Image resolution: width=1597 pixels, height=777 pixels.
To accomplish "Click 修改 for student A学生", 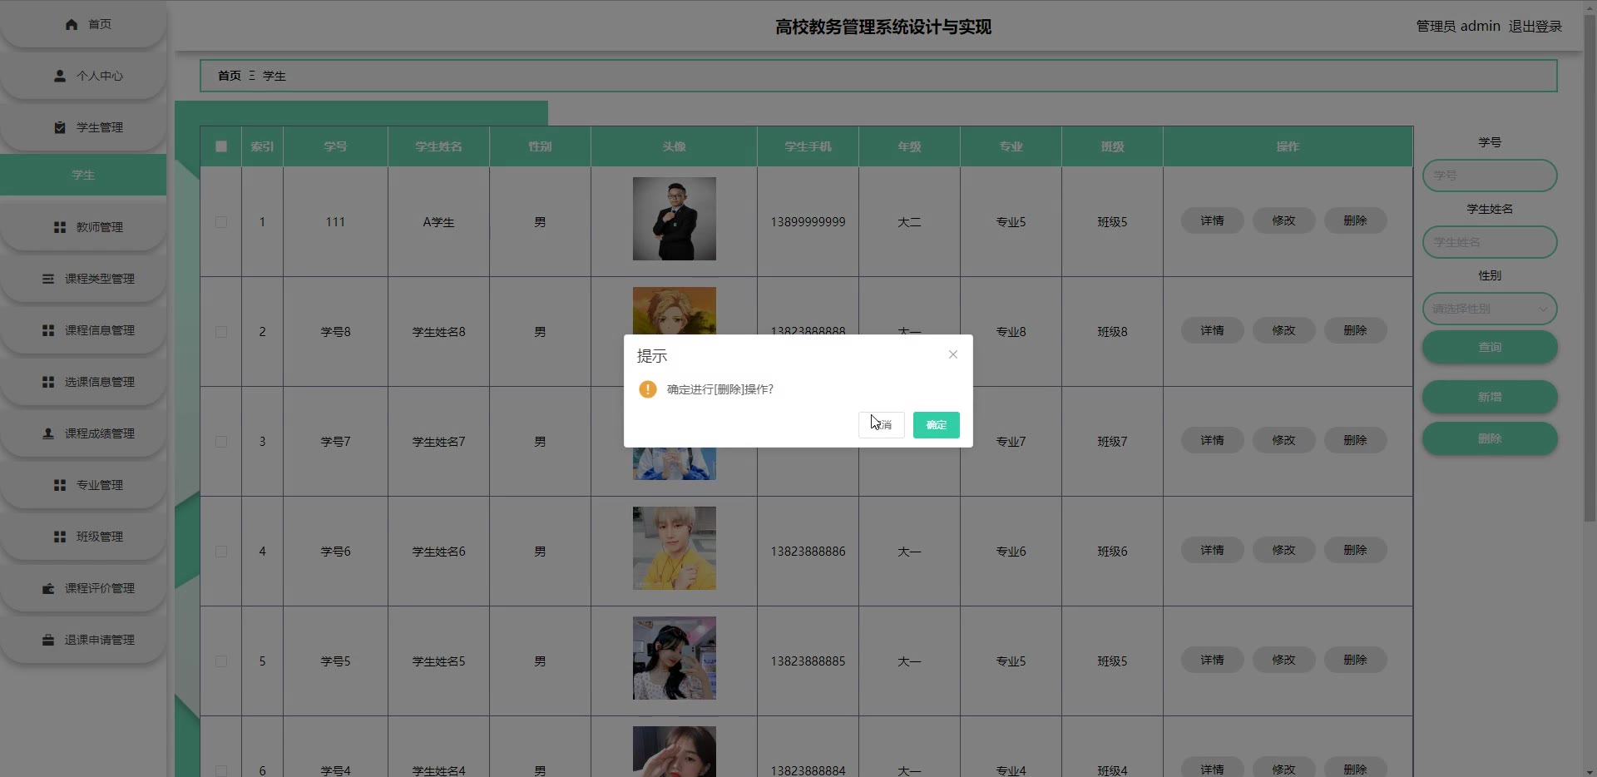I will click(1284, 220).
